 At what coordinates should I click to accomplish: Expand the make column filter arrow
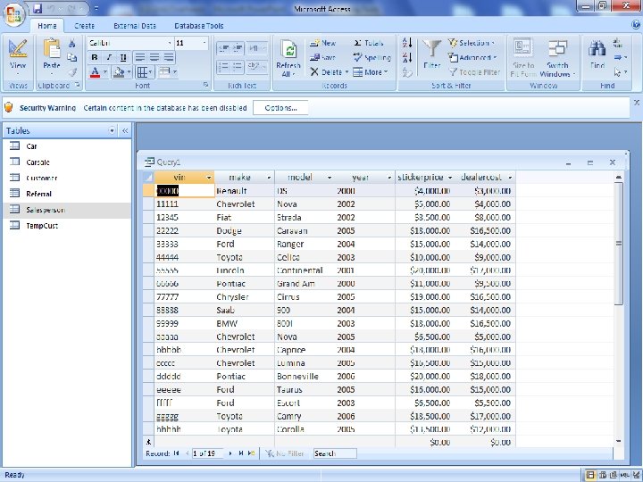click(269, 178)
